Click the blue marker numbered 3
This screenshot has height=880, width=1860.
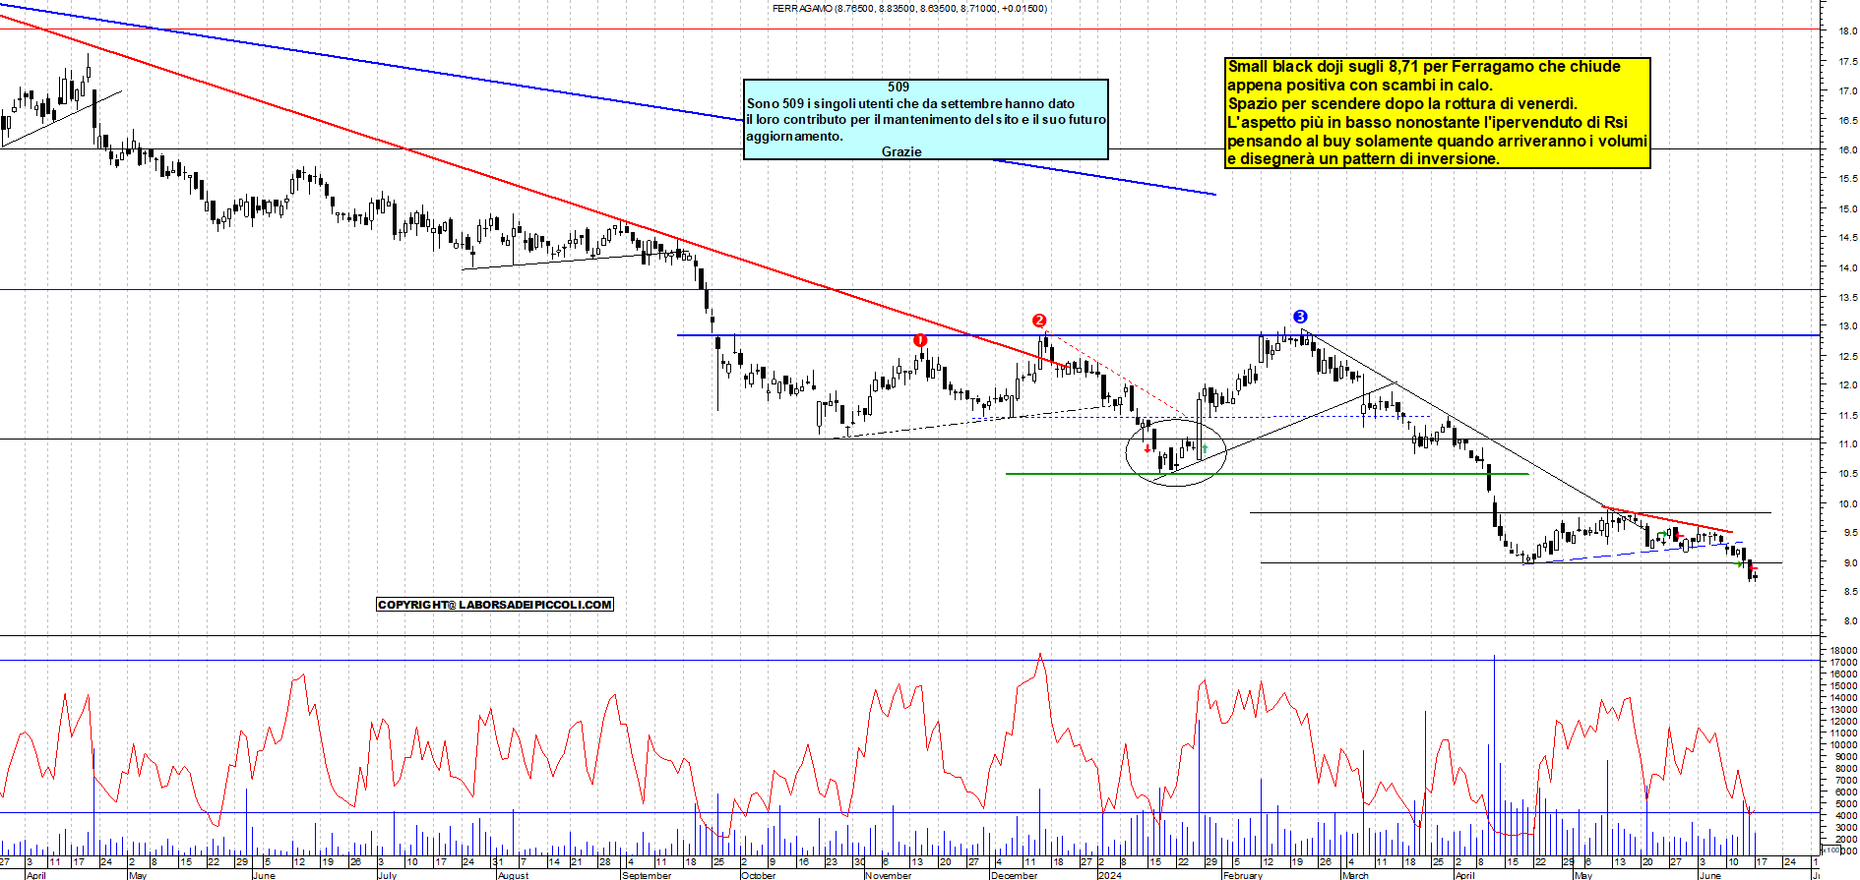click(1300, 317)
